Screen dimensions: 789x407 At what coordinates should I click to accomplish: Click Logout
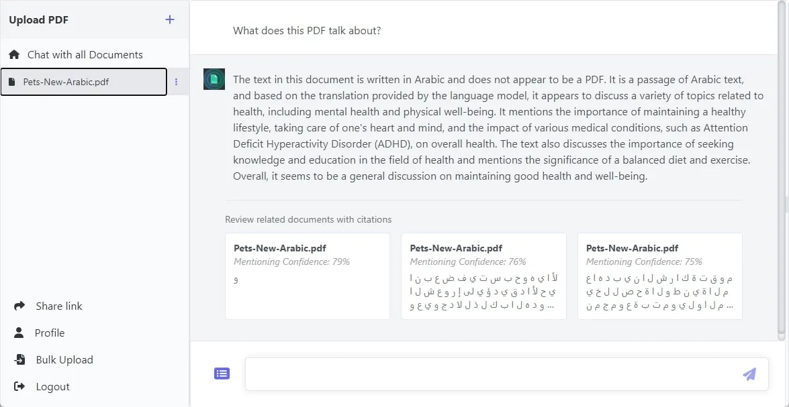[52, 386]
